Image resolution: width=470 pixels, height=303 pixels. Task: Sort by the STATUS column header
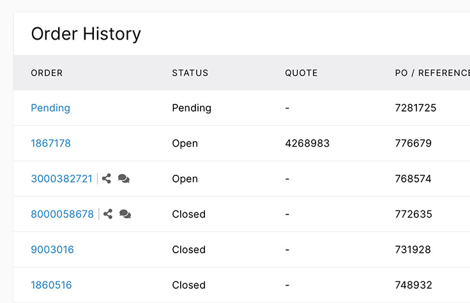(x=190, y=73)
